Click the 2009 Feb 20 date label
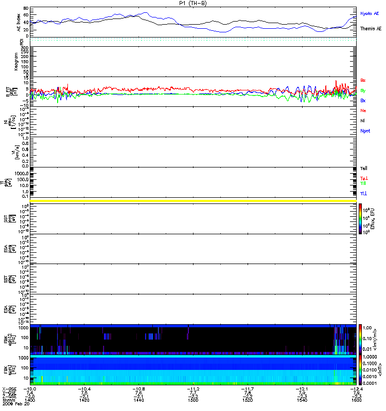Screen dimensions: 386x411 (13, 406)
